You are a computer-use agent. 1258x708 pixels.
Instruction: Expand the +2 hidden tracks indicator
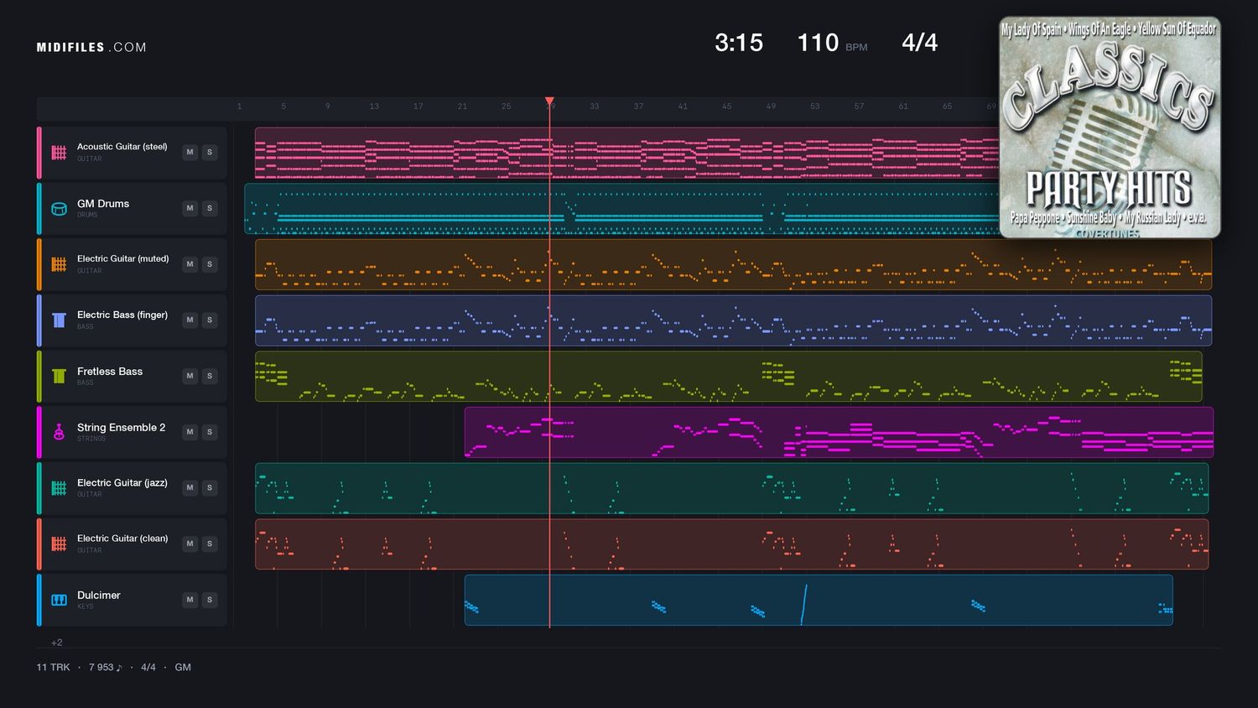(x=56, y=643)
